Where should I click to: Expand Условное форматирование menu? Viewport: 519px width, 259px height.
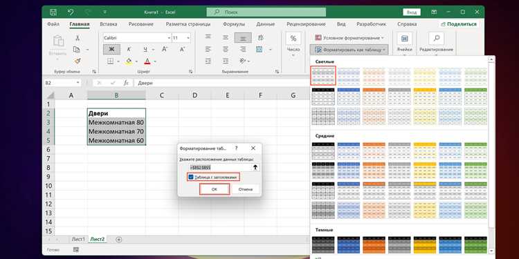pyautogui.click(x=349, y=38)
